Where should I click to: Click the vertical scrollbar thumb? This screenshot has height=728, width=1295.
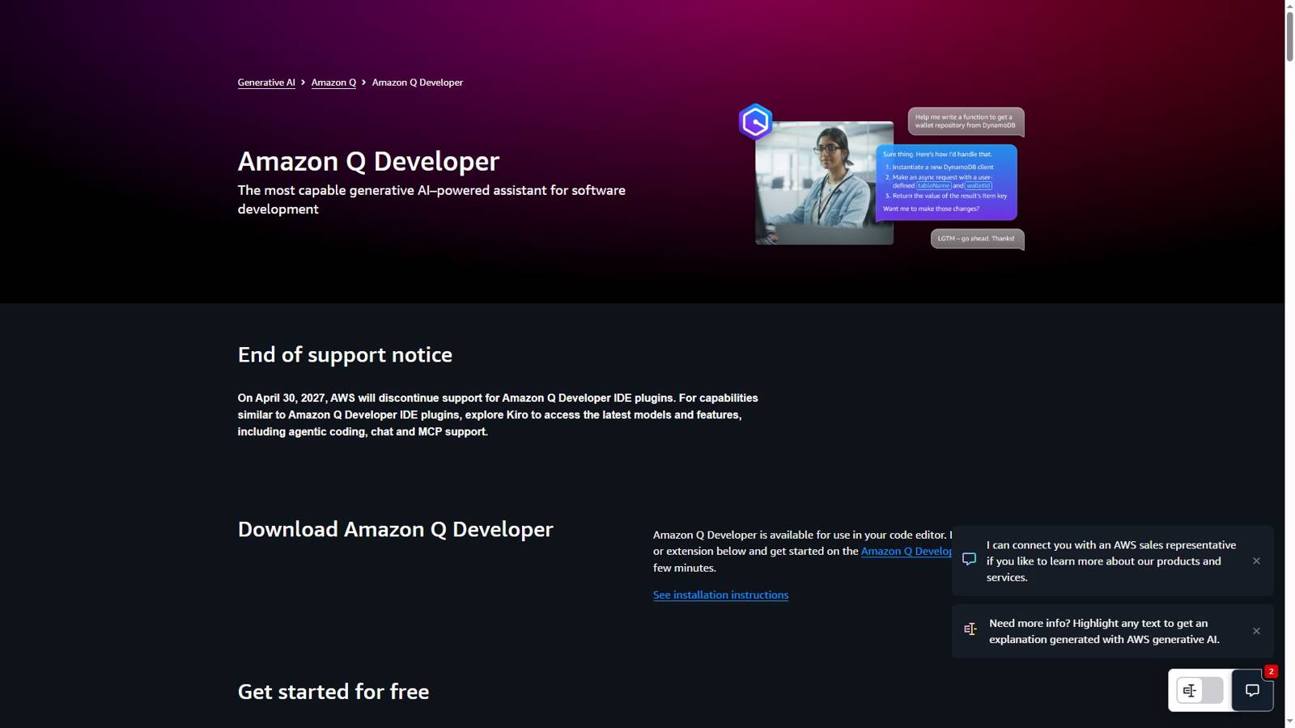[x=1289, y=36]
